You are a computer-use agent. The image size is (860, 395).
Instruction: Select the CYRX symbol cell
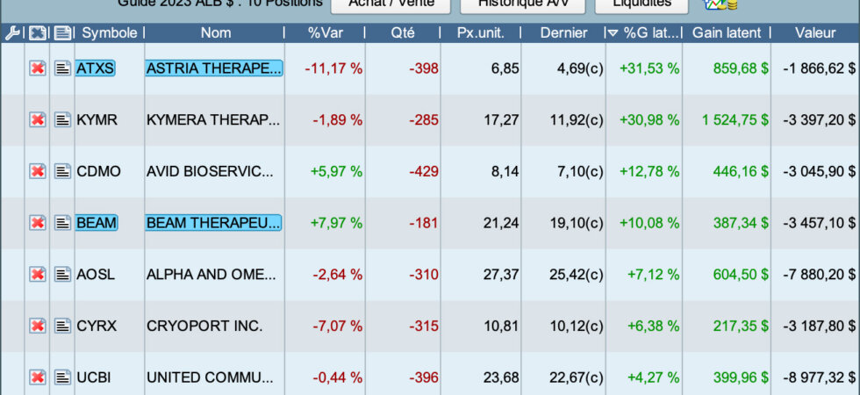(97, 326)
